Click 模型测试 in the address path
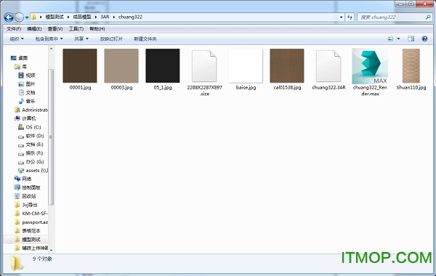436x276 pixels. (x=54, y=17)
